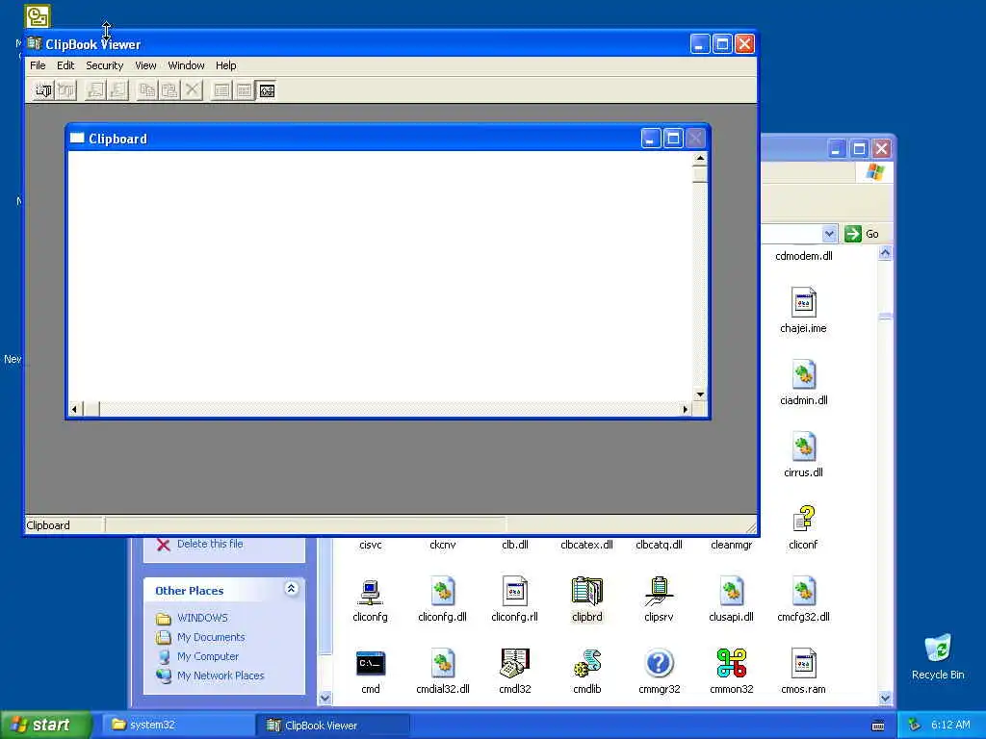Click the Stop Sharing toolbar icon
Image resolution: width=986 pixels, height=739 pixels.
tap(118, 91)
